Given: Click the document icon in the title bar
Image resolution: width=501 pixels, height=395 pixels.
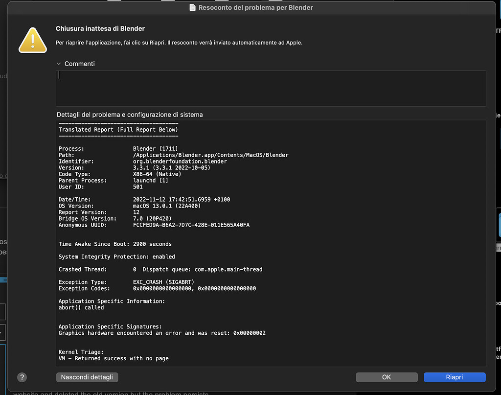Looking at the screenshot, I should [192, 7].
